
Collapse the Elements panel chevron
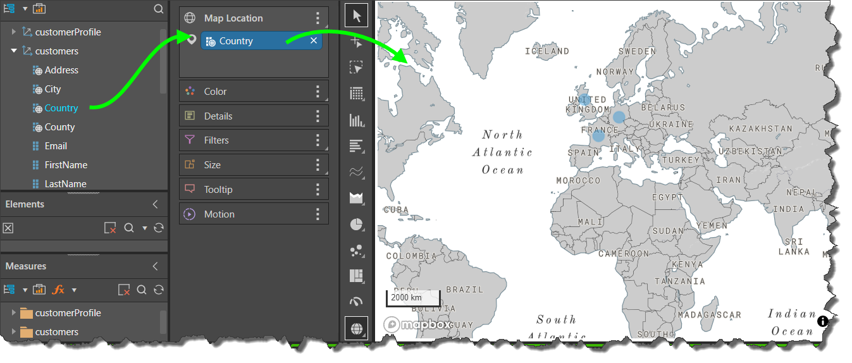point(156,204)
